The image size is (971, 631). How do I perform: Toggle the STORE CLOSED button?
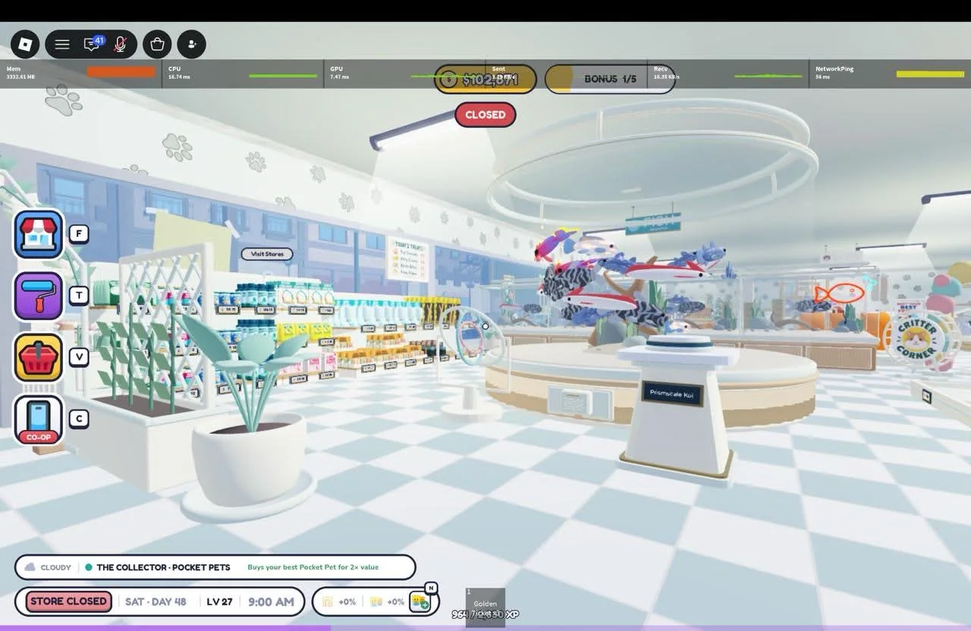(x=68, y=601)
